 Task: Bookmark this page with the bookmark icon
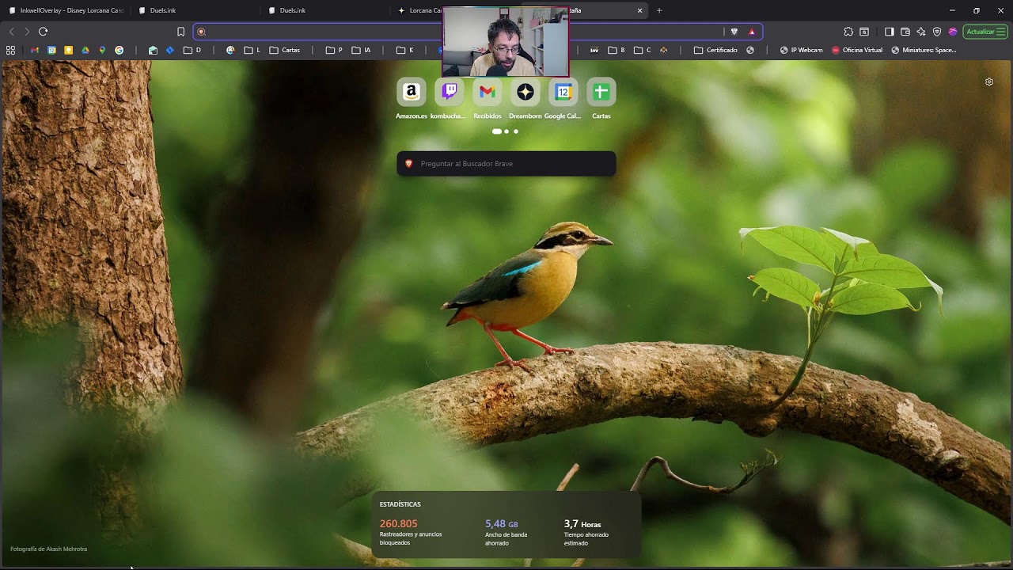(x=180, y=32)
